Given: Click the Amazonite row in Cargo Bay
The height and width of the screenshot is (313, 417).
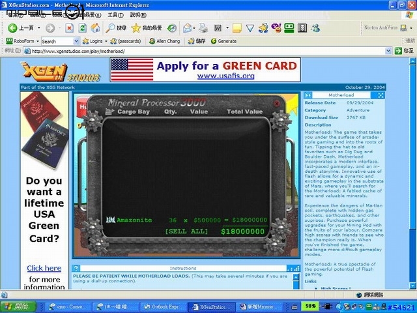Looking at the screenshot, I should (x=186, y=220).
